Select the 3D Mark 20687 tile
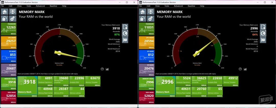Viewport: 276px width, 108px height. tap(9, 70)
